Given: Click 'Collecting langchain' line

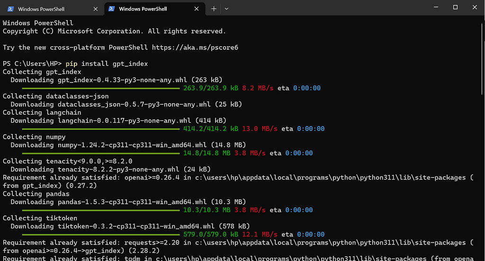Looking at the screenshot, I should 42,113.
